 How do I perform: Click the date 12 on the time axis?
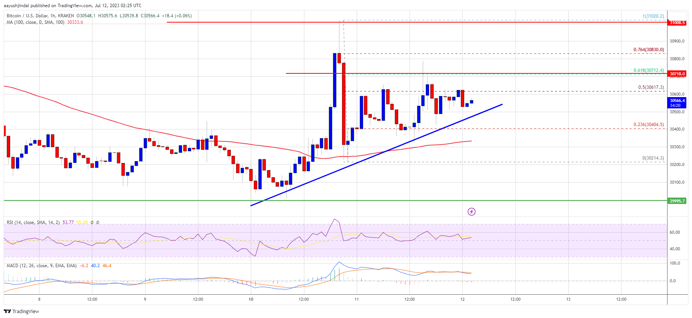pyautogui.click(x=462, y=300)
